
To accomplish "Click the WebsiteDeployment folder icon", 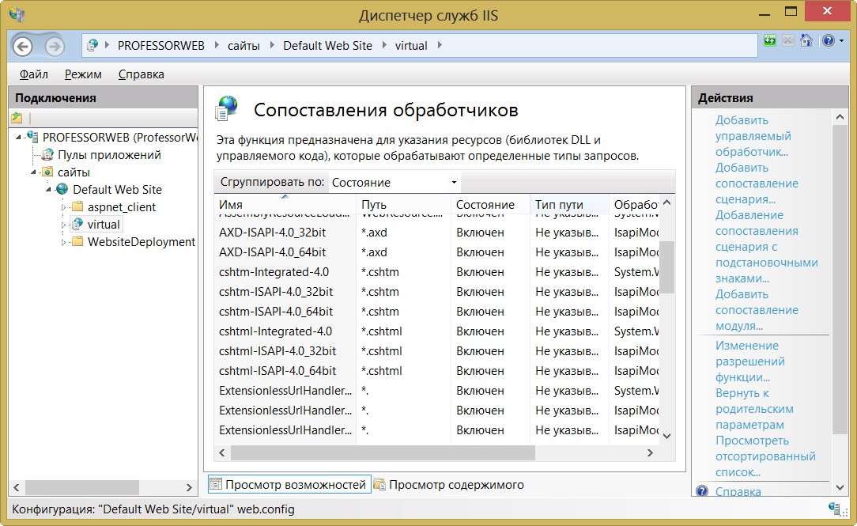I will tap(77, 241).
